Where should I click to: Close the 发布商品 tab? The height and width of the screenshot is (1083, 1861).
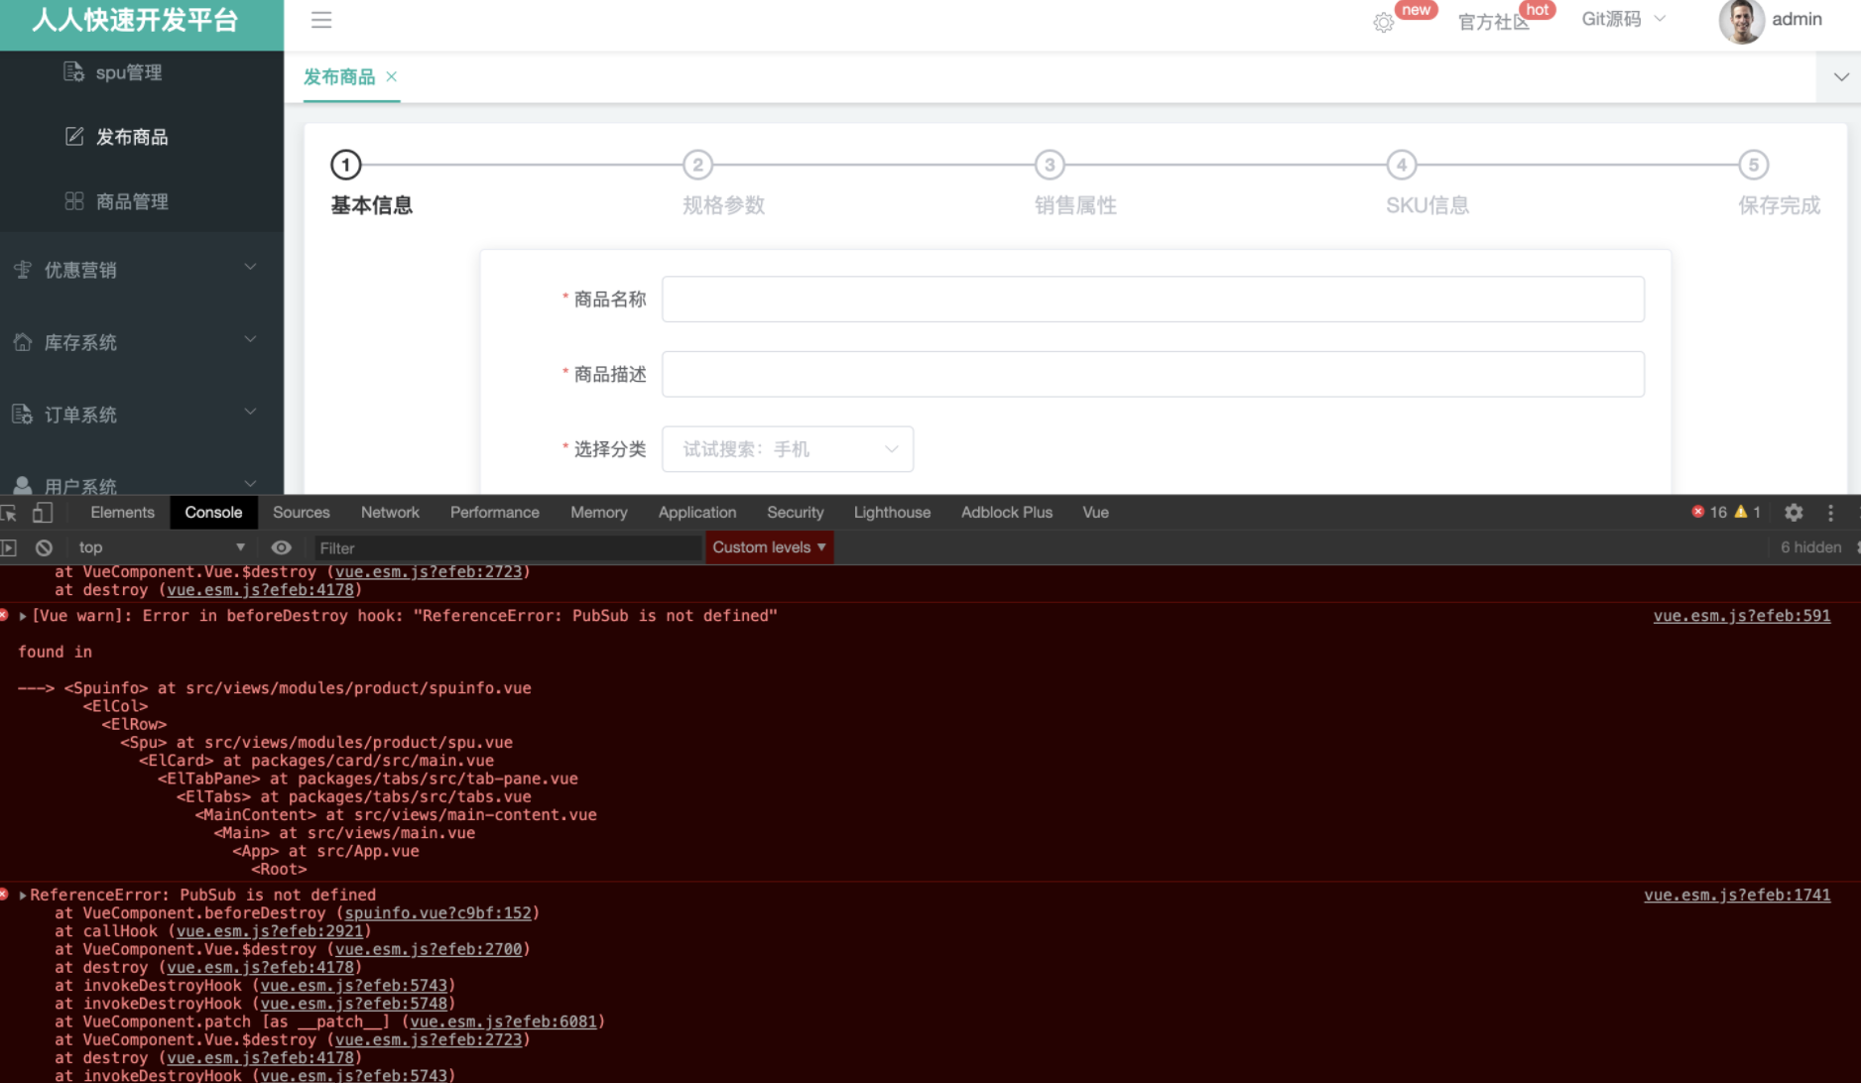tap(392, 76)
